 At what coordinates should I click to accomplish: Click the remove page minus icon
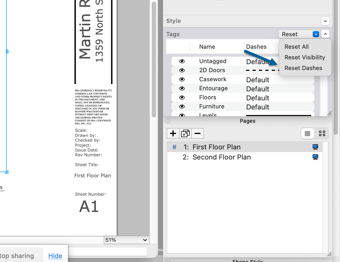tap(198, 133)
